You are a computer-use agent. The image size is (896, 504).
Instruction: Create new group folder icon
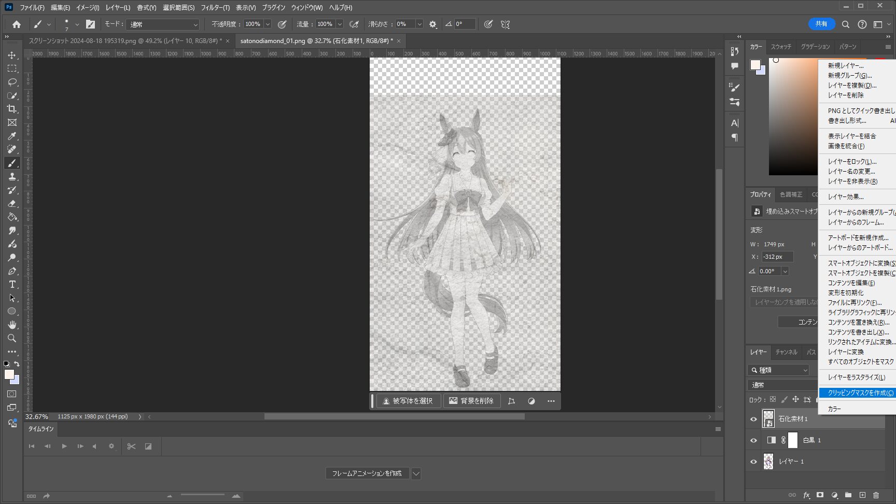coord(848,495)
